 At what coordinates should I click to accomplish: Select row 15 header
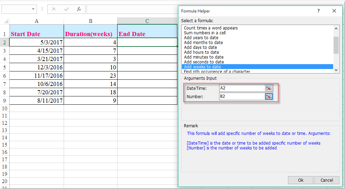tap(5, 145)
